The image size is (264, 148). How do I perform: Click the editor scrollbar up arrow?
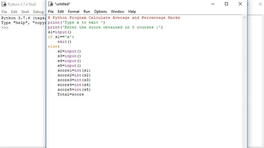(245, 17)
